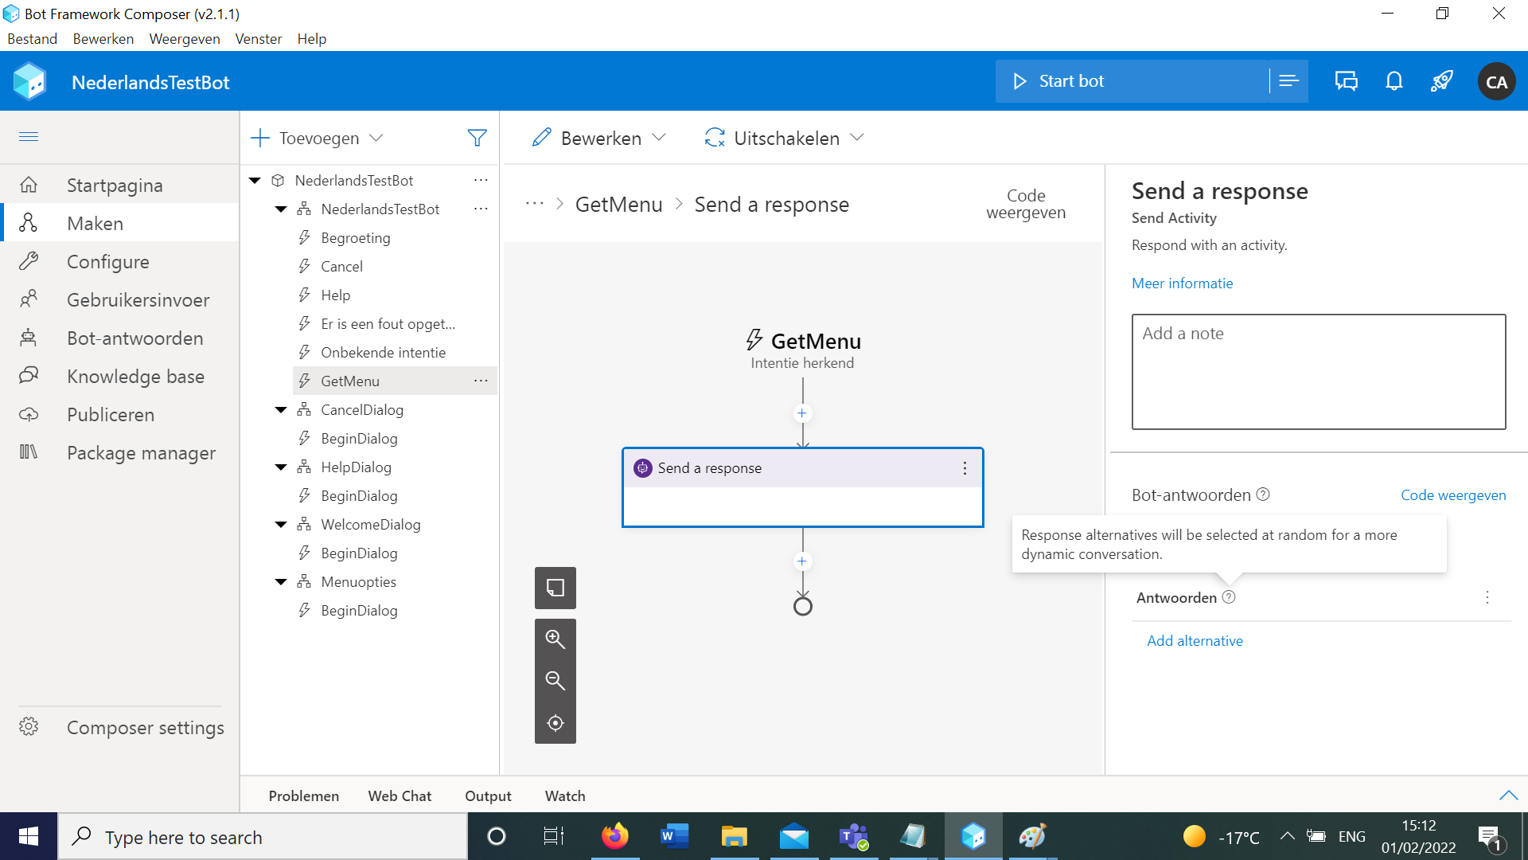Collapse the root NederlandsTestBot project node

pyautogui.click(x=255, y=181)
